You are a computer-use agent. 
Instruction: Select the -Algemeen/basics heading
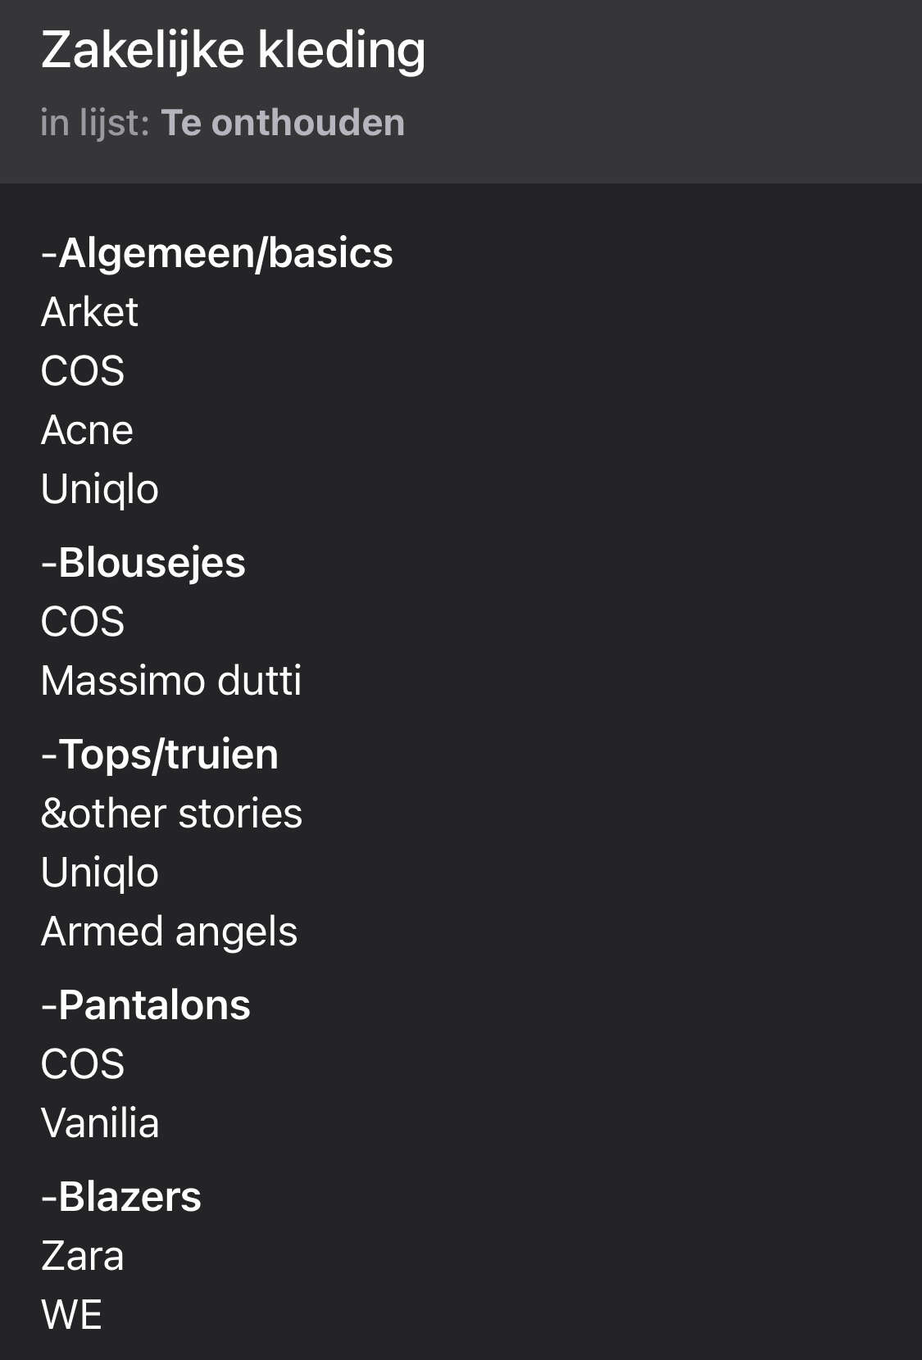(x=217, y=253)
